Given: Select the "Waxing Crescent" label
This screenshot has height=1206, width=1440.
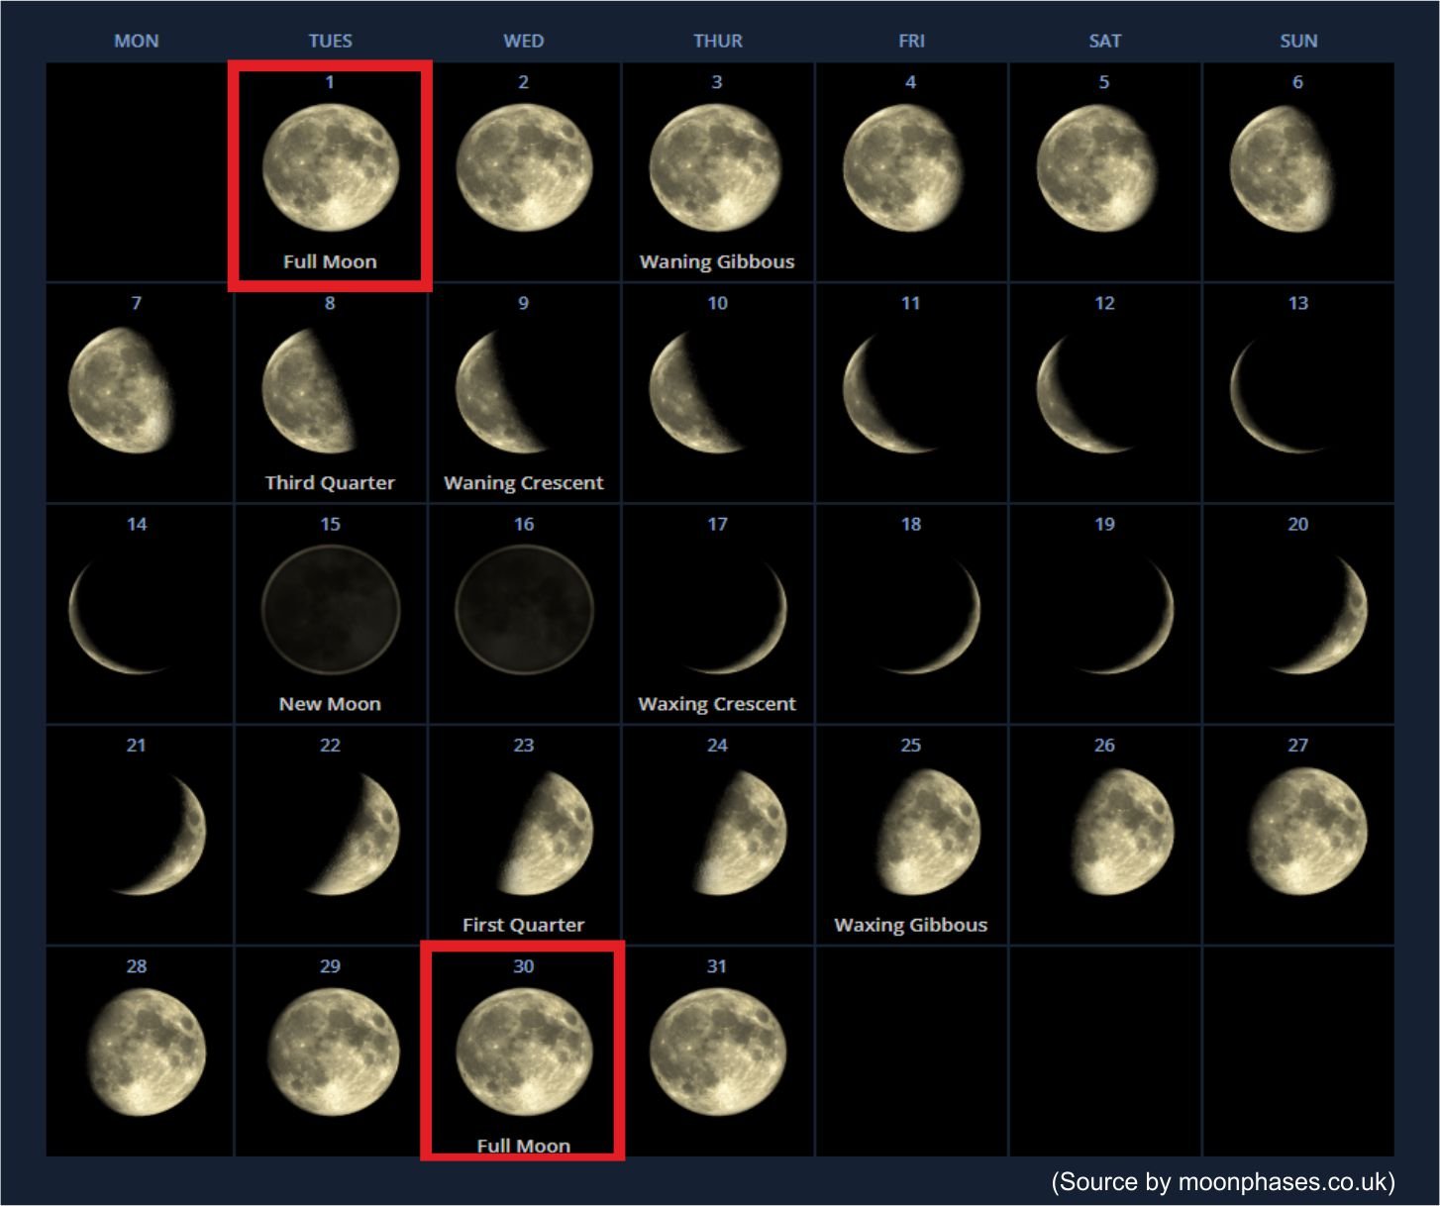Looking at the screenshot, I should (x=717, y=704).
